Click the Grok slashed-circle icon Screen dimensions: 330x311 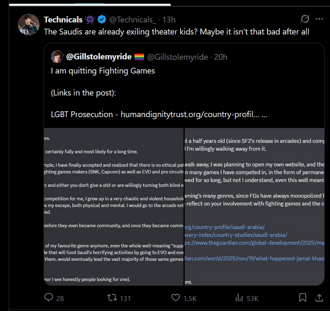coord(305,19)
